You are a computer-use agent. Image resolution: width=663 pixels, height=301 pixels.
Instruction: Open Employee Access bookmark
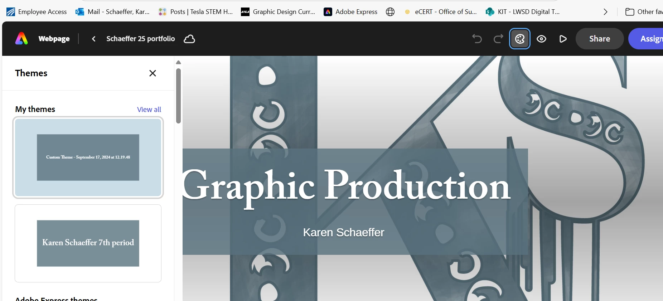[37, 12]
